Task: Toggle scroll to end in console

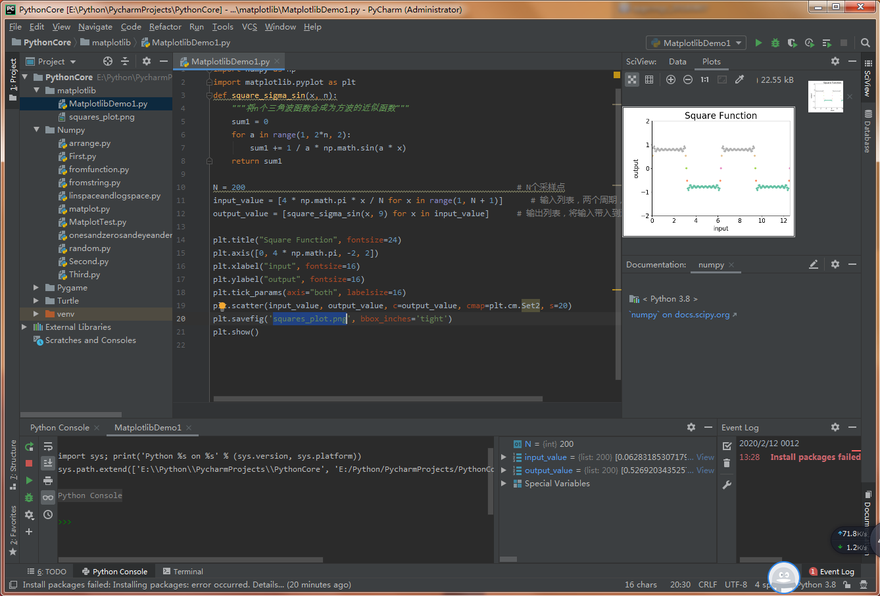Action: click(x=48, y=463)
